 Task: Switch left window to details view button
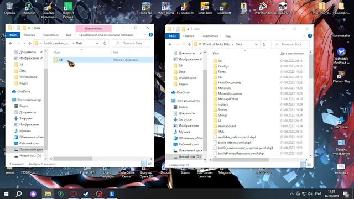coord(144,164)
